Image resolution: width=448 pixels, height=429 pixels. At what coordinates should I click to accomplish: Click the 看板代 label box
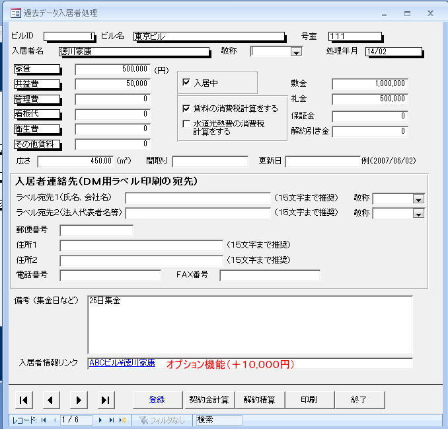(37, 114)
